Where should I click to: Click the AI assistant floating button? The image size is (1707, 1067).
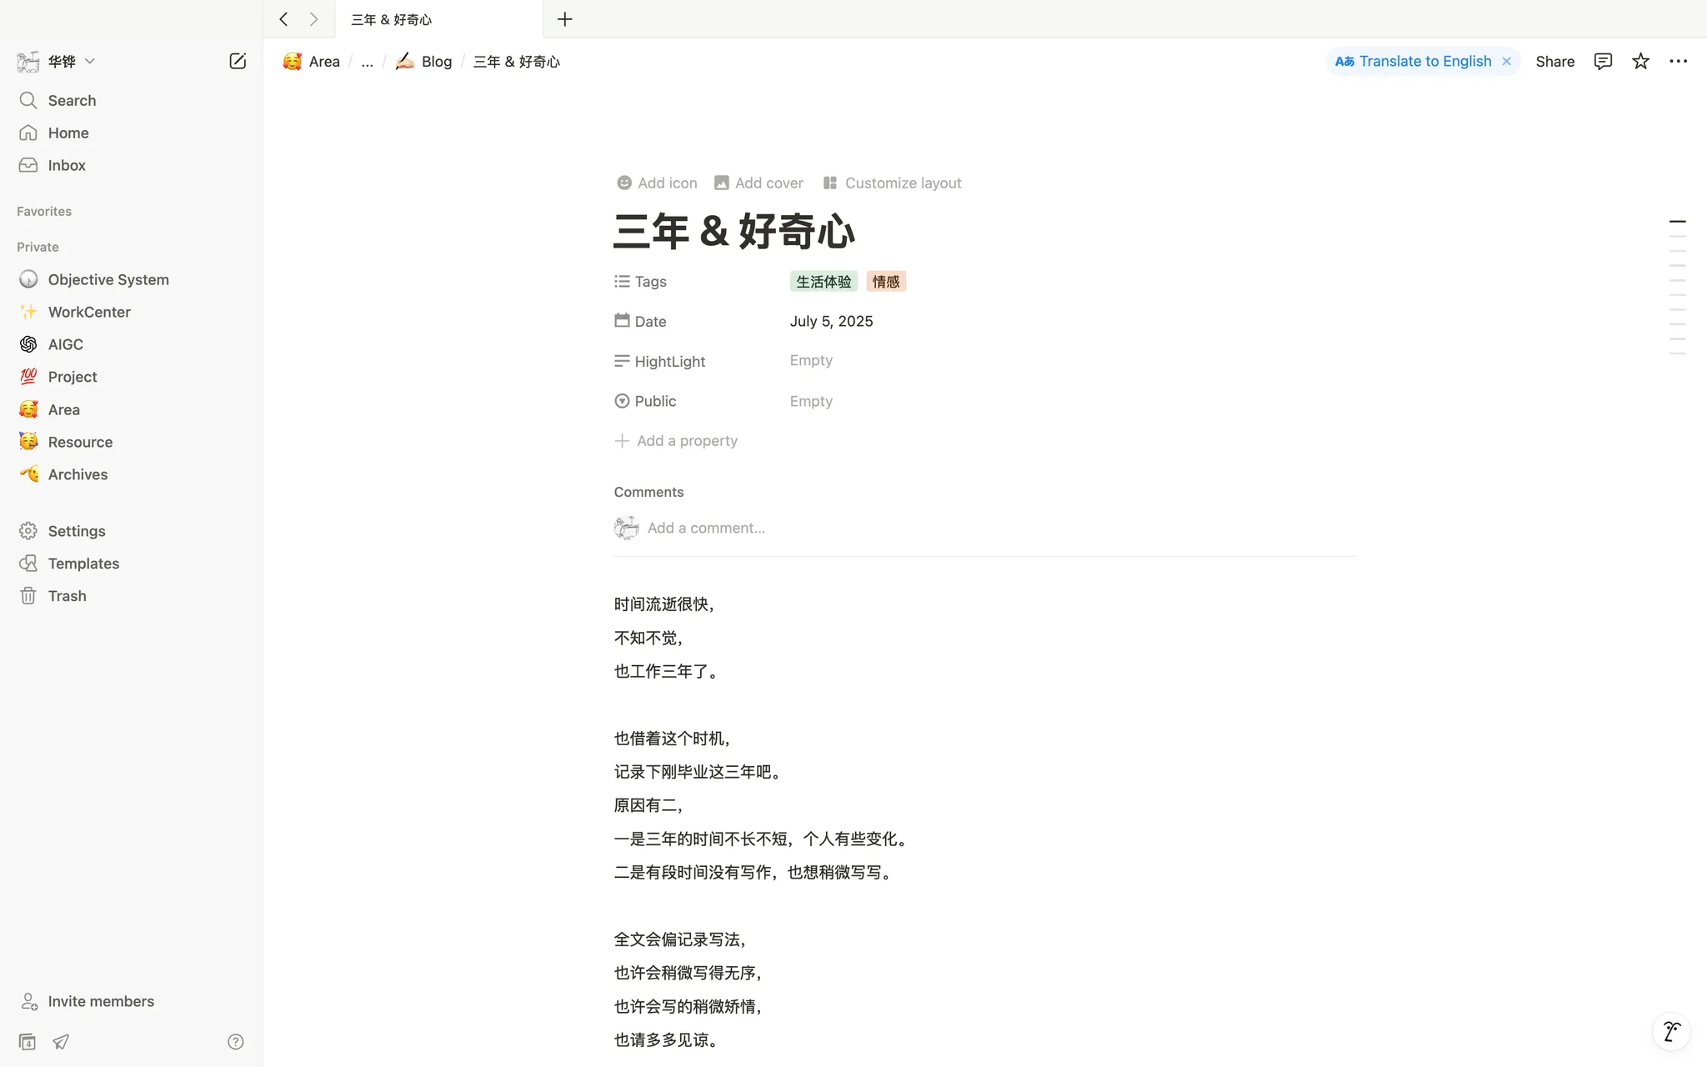click(x=1671, y=1031)
